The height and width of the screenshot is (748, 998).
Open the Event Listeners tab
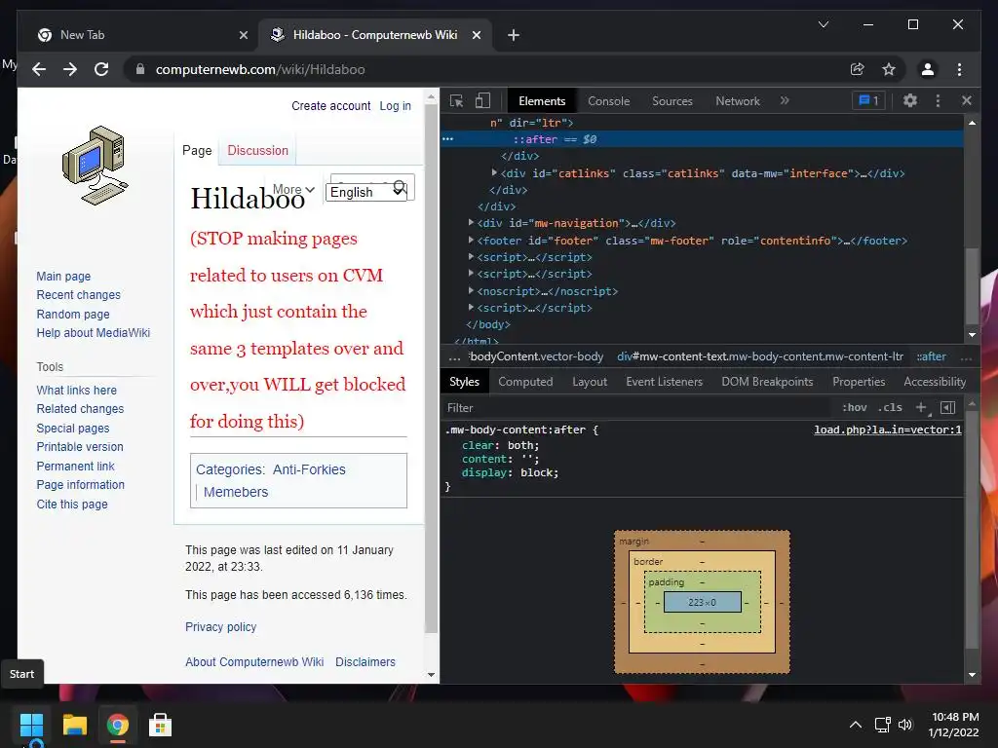coord(664,382)
